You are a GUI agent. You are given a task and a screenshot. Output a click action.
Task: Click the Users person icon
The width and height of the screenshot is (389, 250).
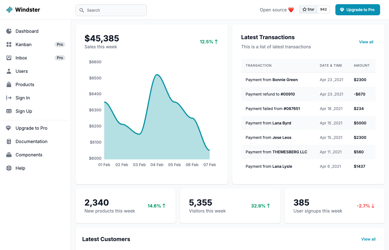pos(9,71)
